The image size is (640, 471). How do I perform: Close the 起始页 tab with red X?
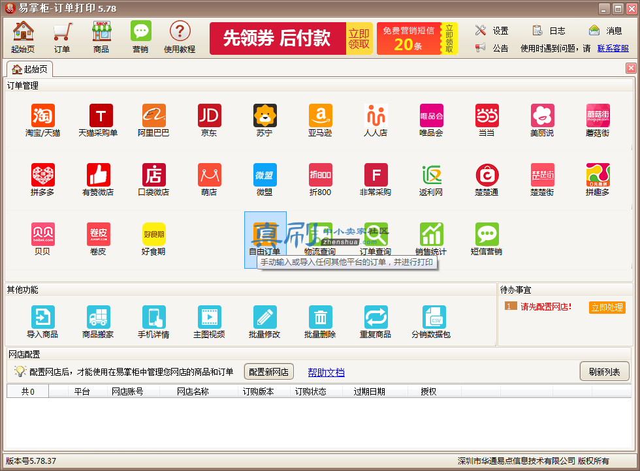(631, 68)
